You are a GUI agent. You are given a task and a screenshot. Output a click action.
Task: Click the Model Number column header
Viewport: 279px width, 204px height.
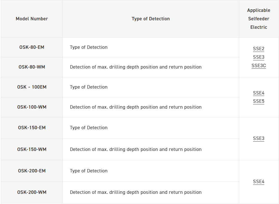(32, 19)
